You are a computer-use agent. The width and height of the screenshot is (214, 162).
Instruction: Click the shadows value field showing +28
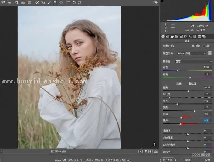point(207,107)
